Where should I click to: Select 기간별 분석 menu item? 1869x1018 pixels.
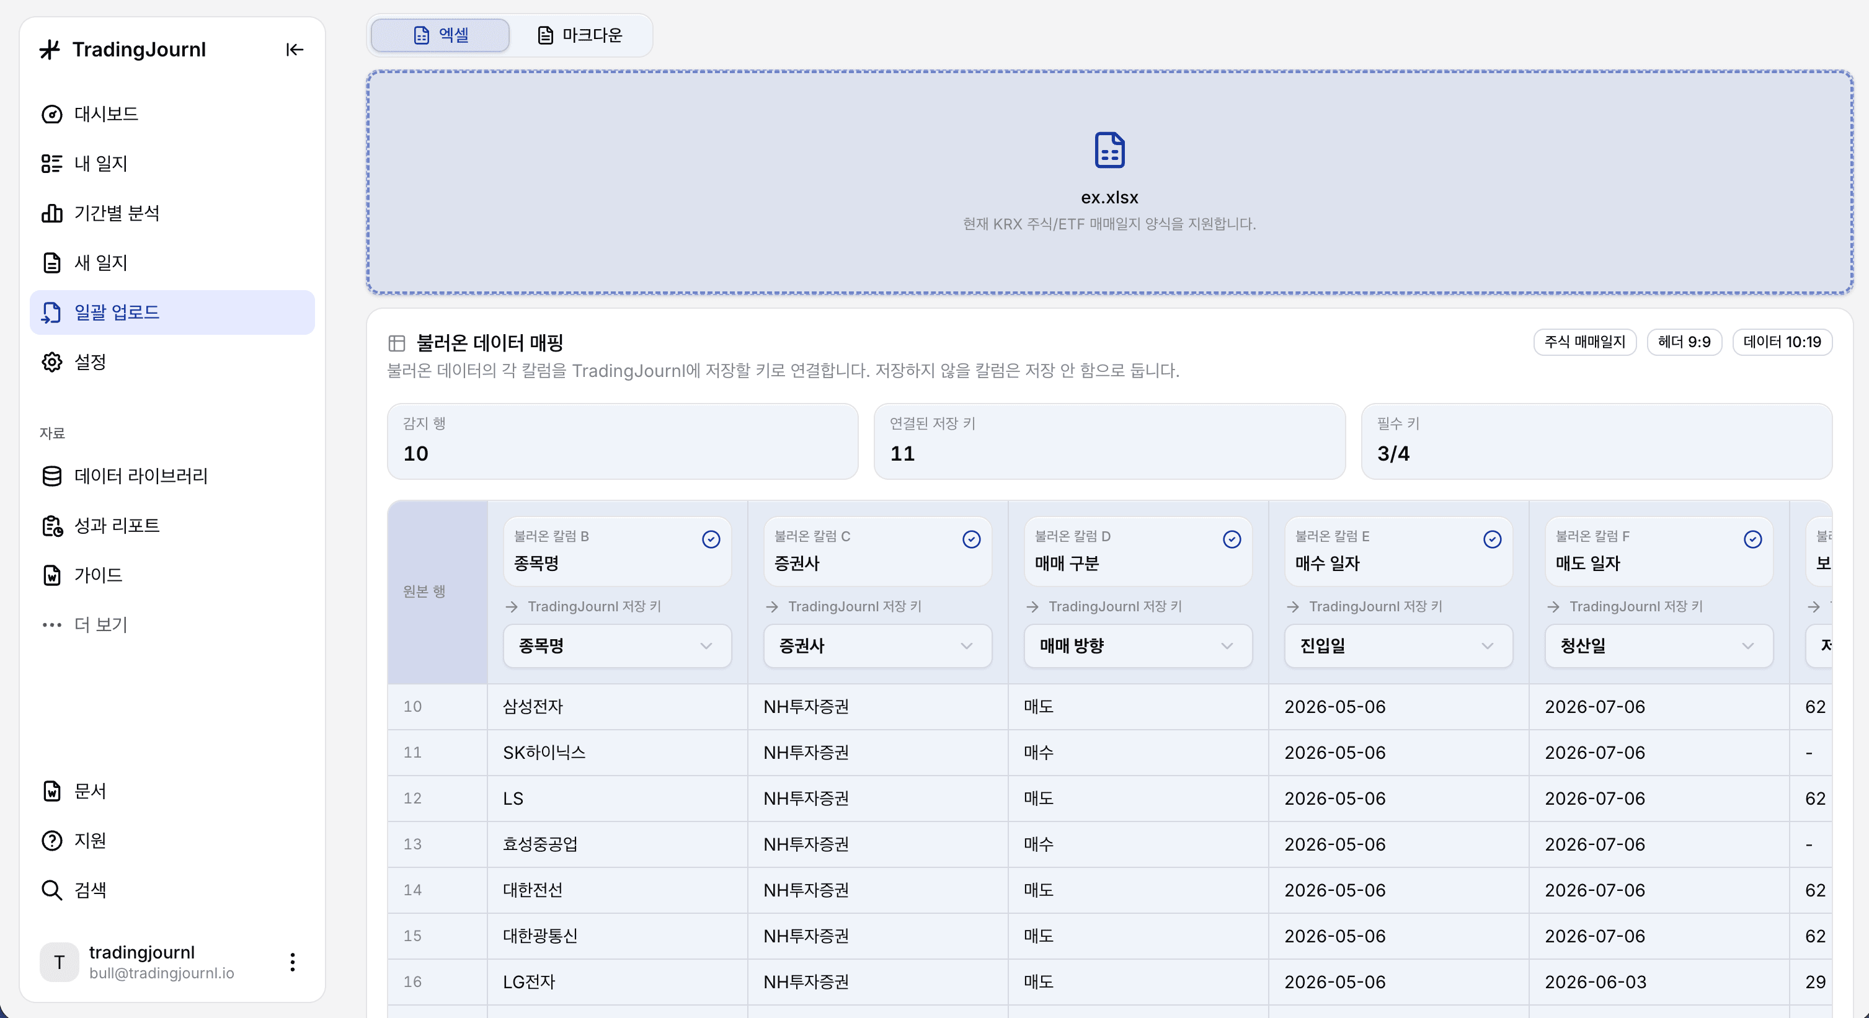[172, 213]
